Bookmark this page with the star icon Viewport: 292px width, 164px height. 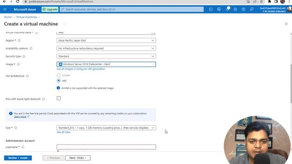[x=261, y=1]
